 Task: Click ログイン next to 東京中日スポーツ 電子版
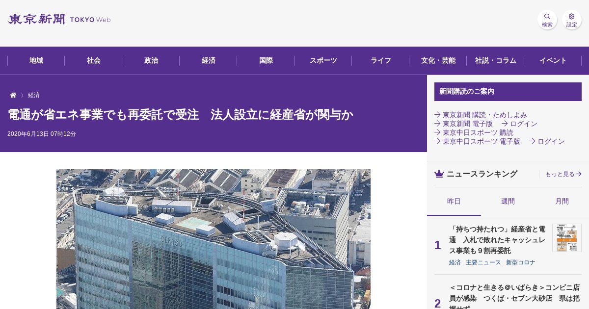pos(547,141)
